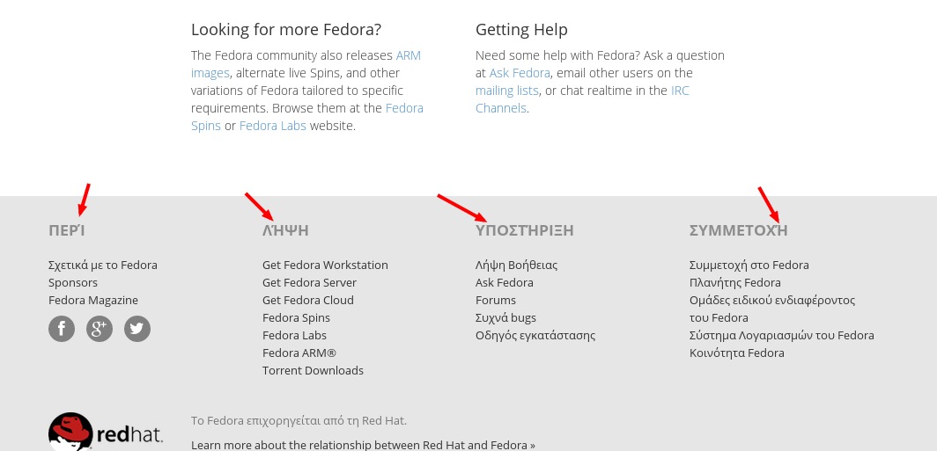This screenshot has height=451, width=937.
Task: Learn more about Red Hat and Fedora relationship
Action: 364,445
